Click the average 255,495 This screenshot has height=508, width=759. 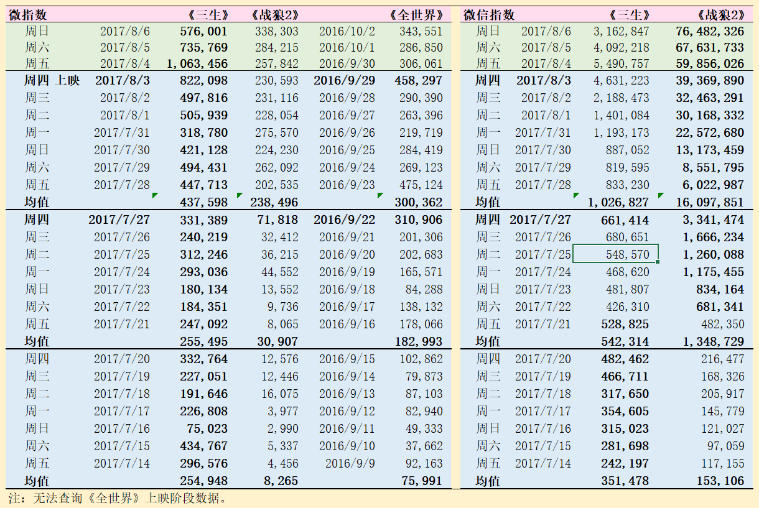point(203,341)
